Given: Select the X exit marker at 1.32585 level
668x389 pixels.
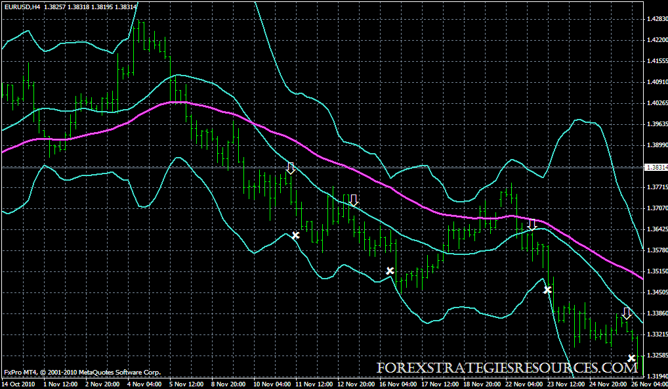Looking at the screenshot, I should tap(631, 358).
